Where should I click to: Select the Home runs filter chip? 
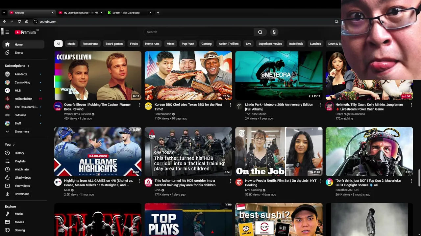(x=152, y=44)
